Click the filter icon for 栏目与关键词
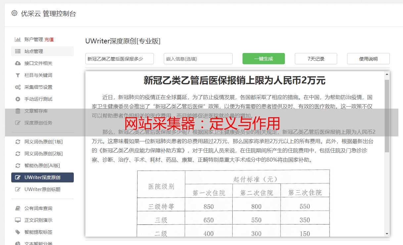This screenshot has width=403, height=245. tap(18, 75)
